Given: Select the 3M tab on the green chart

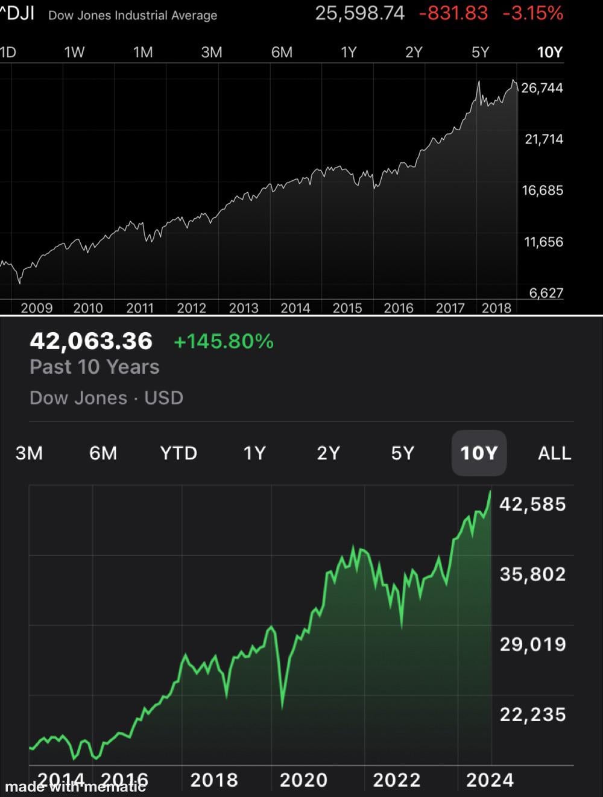Looking at the screenshot, I should 29,453.
